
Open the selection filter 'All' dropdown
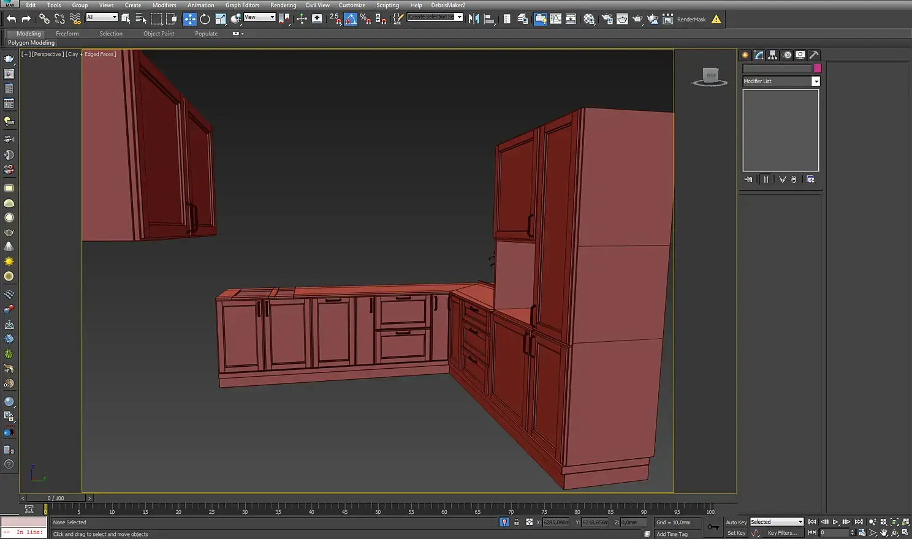(102, 17)
